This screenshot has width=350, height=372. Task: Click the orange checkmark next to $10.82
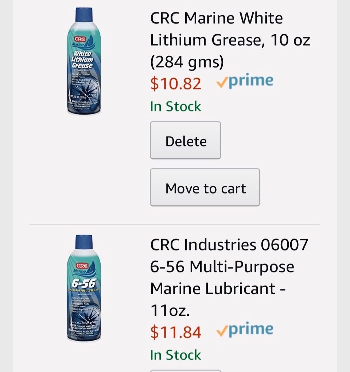coord(222,83)
